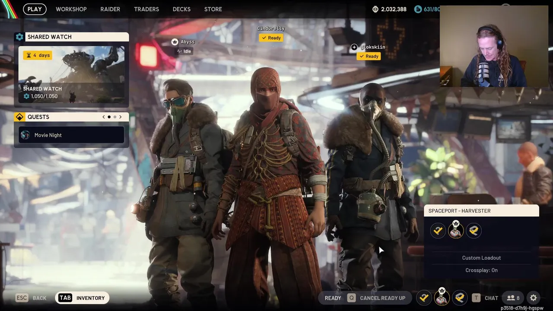Open the settings gear in bottom bar
553x311 pixels.
[x=534, y=298]
